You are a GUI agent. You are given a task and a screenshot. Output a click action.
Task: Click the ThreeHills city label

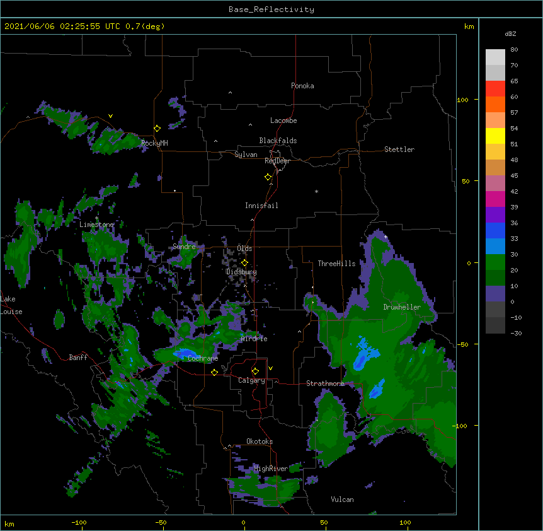336,264
